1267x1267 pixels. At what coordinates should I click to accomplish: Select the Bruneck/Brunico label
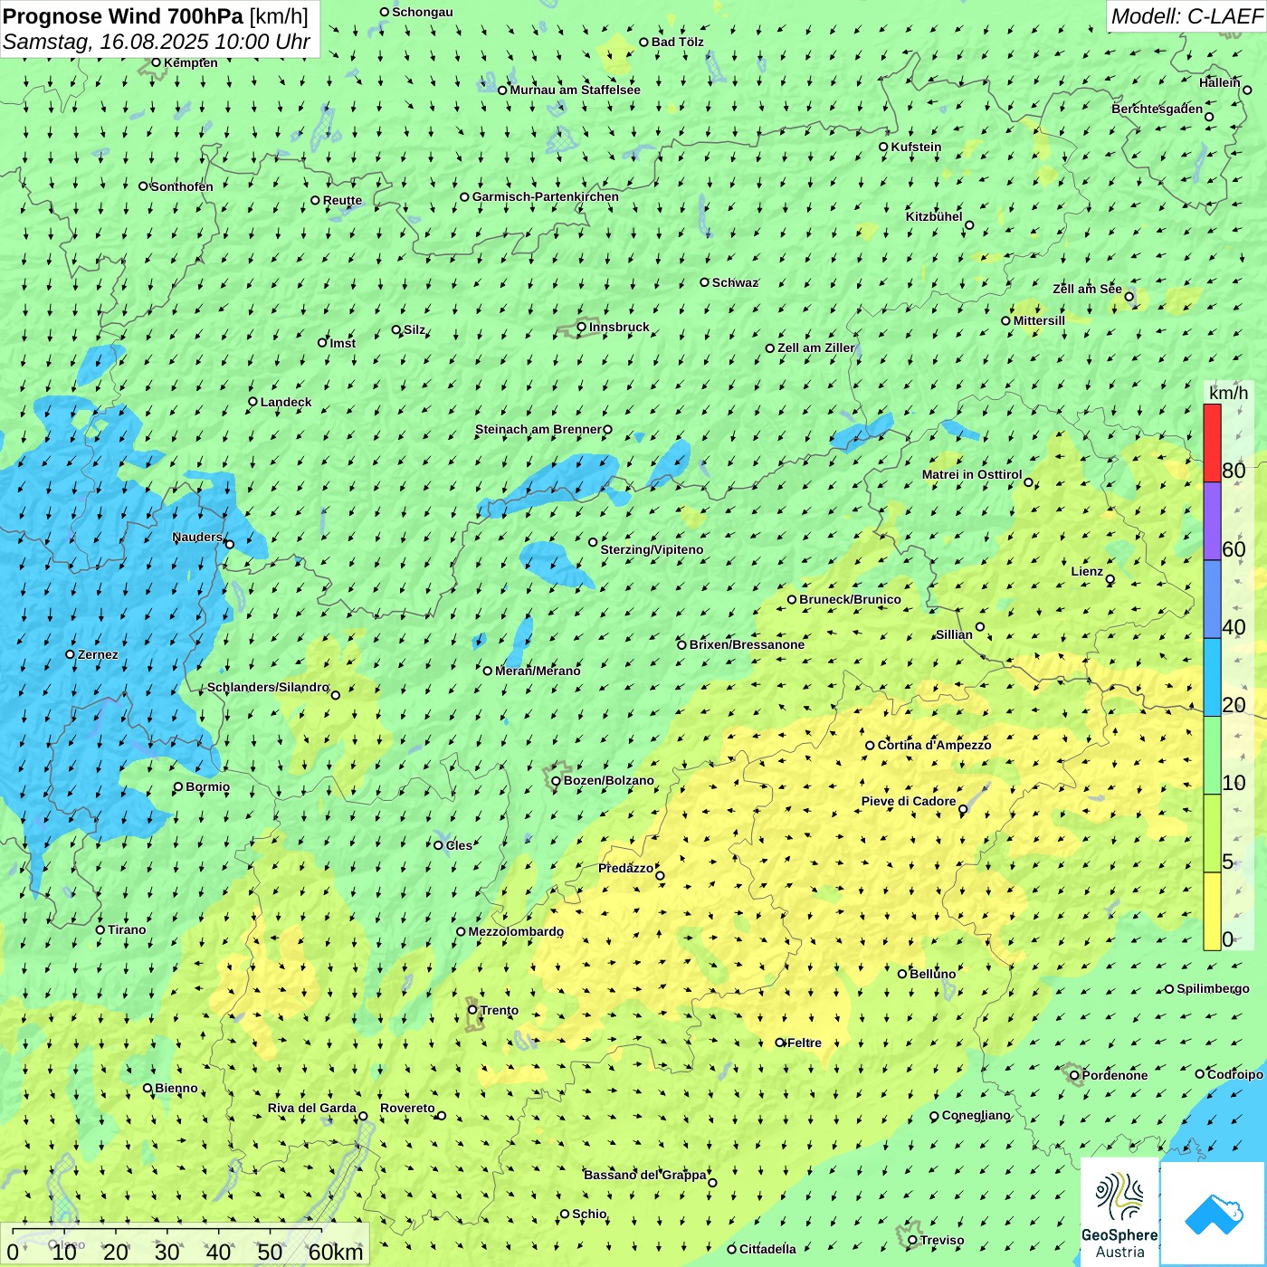[x=850, y=599]
